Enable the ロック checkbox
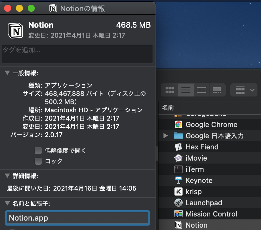 (38, 161)
